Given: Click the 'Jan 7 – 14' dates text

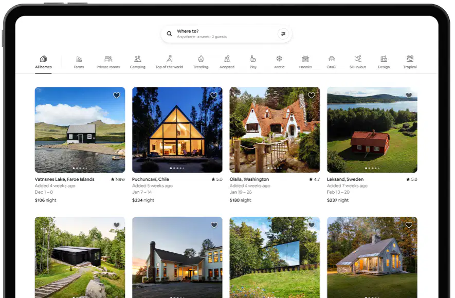Looking at the screenshot, I should point(142,192).
